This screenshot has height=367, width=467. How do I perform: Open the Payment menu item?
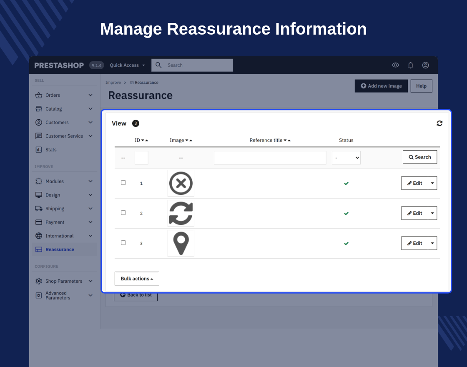[x=64, y=222]
